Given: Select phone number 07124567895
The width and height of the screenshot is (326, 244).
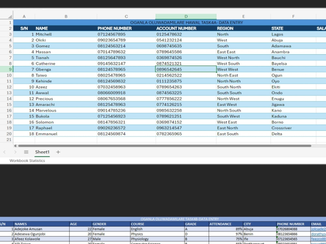Looking at the screenshot, I should click(126, 34).
